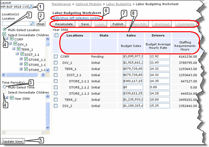Image resolution: width=209 pixels, height=147 pixels.
Task: Click the Layout search magnifier icon
Action: [31, 6]
